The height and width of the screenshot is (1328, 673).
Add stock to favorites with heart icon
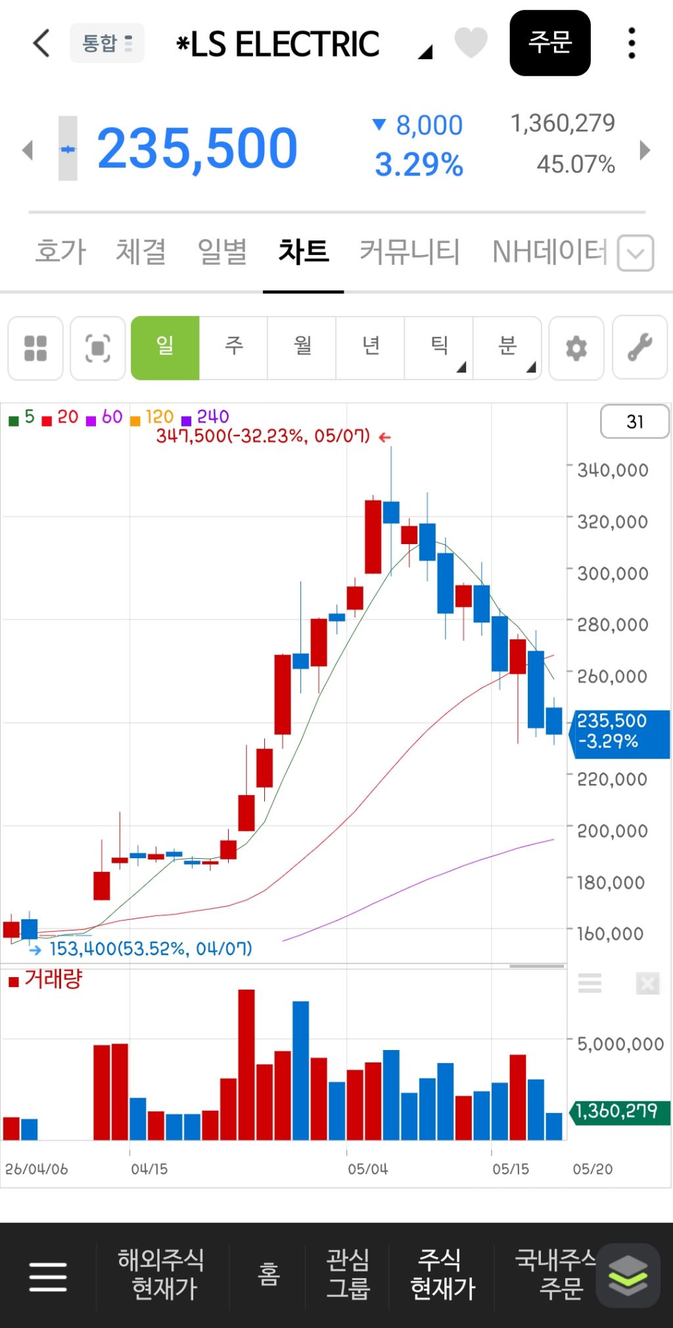[471, 43]
